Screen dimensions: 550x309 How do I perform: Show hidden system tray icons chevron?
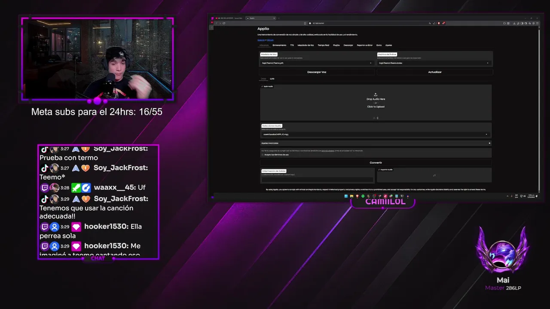click(507, 196)
